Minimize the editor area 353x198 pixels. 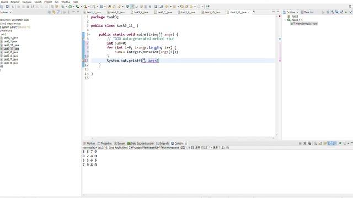(274, 12)
